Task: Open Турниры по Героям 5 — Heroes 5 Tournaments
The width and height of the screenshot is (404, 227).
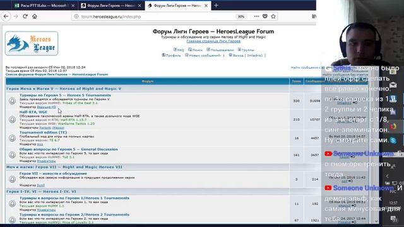Action: (65, 95)
